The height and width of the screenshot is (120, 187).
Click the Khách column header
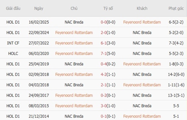142,8
